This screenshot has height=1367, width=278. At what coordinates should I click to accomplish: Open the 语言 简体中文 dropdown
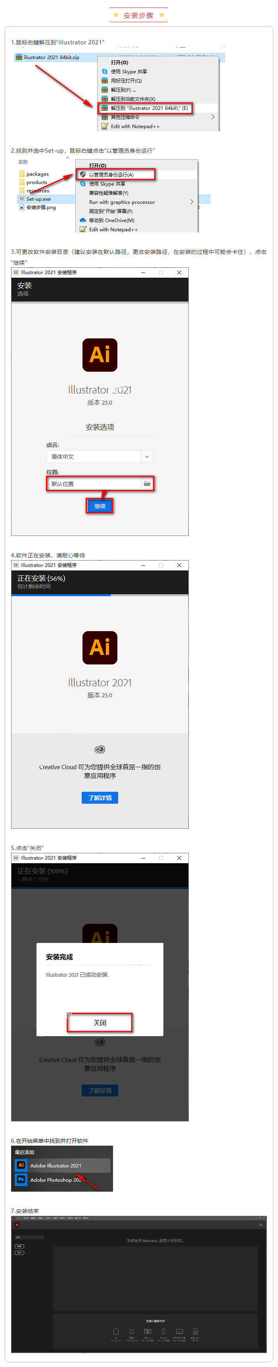pyautogui.click(x=100, y=456)
